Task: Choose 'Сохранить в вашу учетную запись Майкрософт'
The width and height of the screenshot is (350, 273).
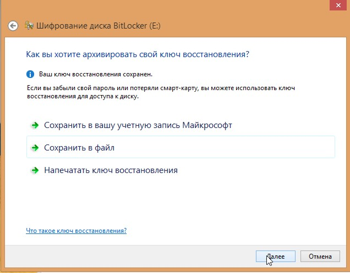Action: coord(138,125)
